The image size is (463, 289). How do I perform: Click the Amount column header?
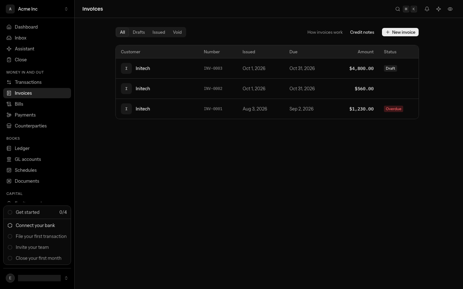tap(366, 52)
